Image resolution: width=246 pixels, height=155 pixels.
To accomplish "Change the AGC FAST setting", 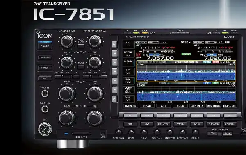I will click(x=129, y=81).
